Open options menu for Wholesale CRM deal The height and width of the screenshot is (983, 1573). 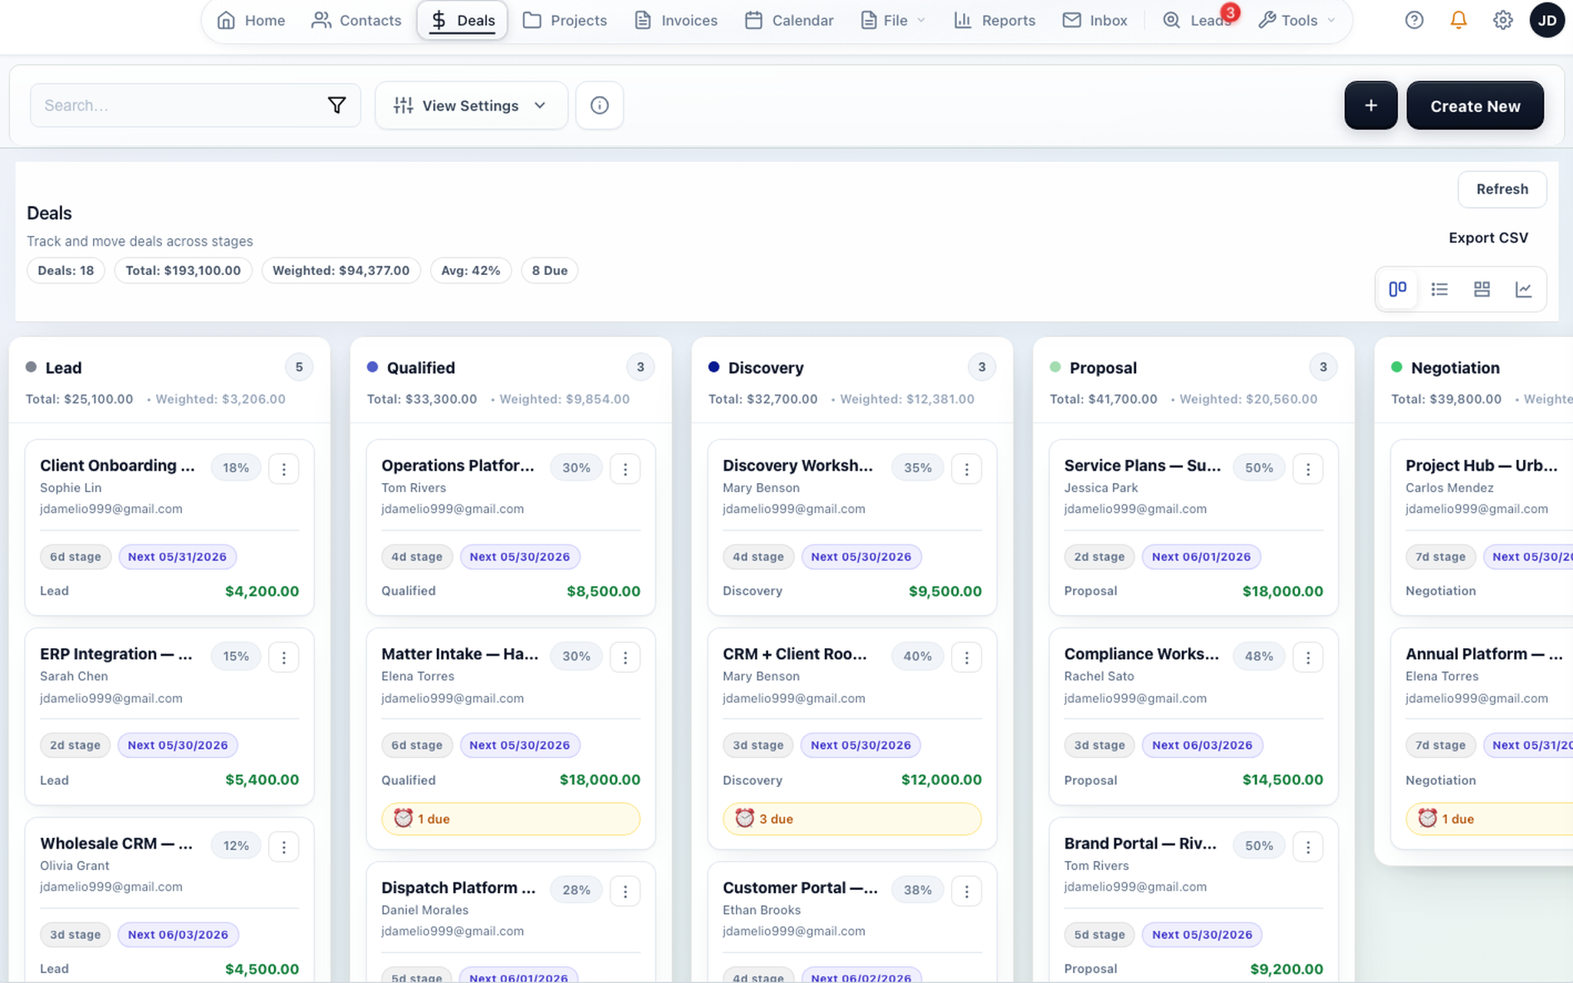[284, 846]
